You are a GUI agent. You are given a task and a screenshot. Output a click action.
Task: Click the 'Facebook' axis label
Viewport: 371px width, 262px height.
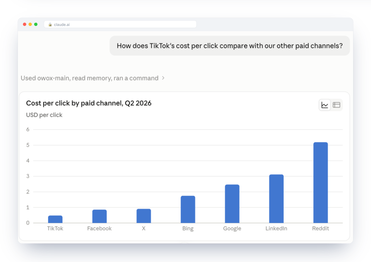click(100, 229)
